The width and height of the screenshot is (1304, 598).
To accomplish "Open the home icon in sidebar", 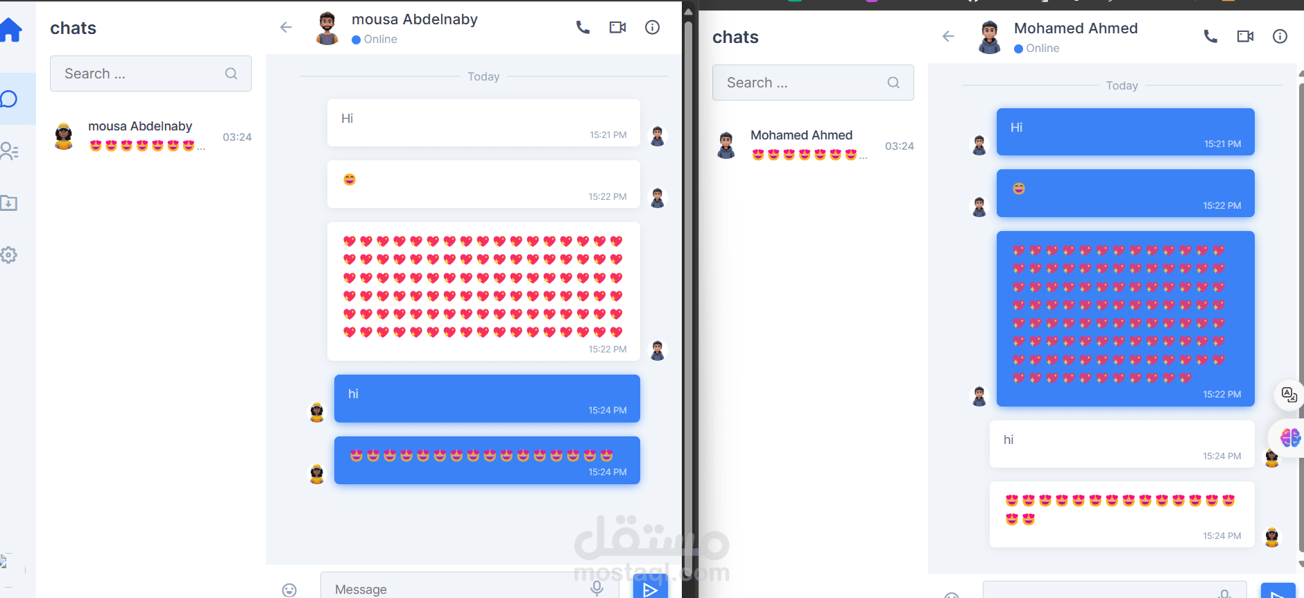I will pos(10,30).
